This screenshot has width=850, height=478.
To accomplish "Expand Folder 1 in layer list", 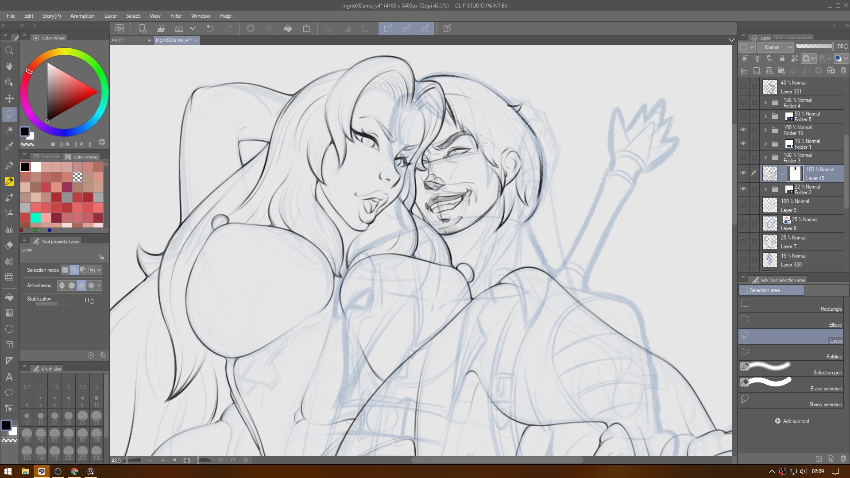I will click(x=765, y=144).
